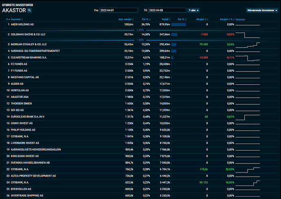The width and height of the screenshot is (281, 199).
Task: Select ALTEA PROPERTY DEVELOPMENT AS row
Action: (140, 176)
